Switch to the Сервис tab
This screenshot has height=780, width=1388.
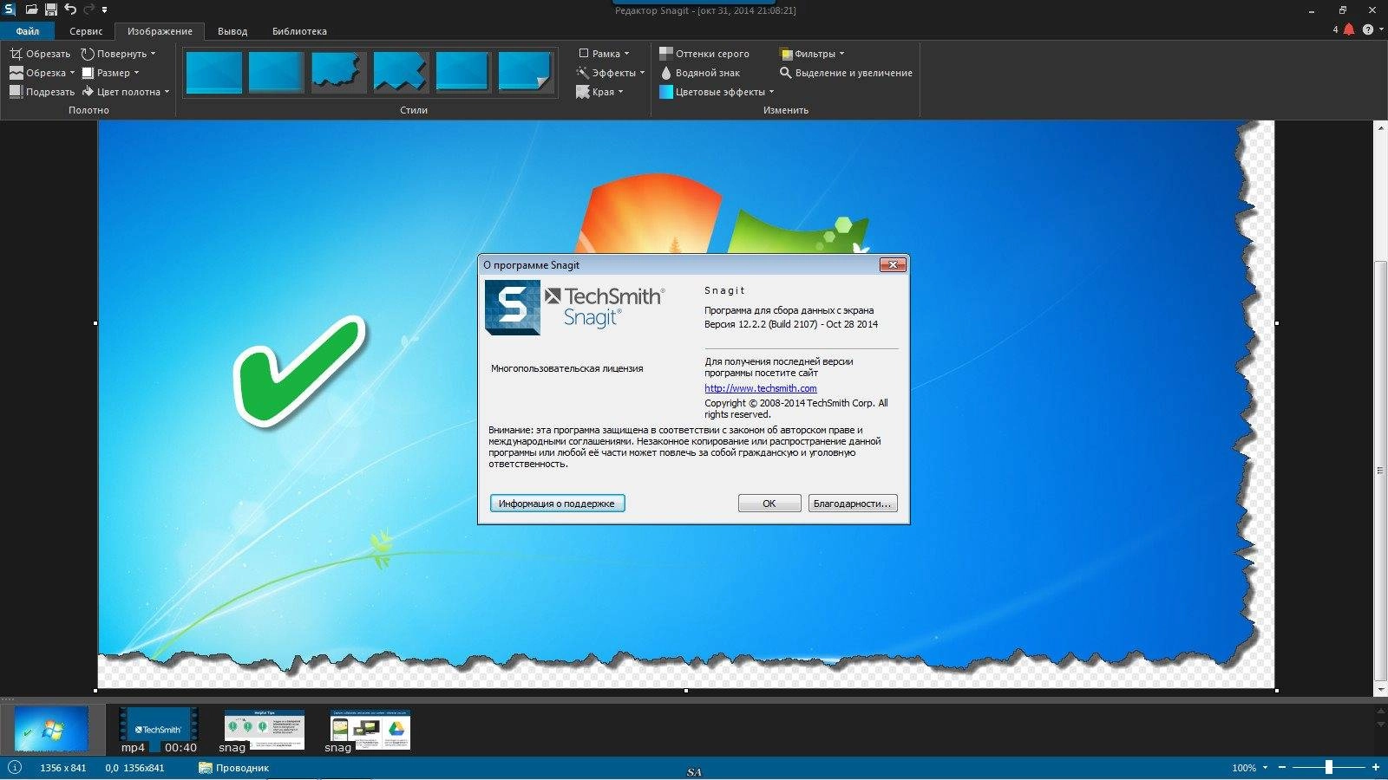(86, 31)
